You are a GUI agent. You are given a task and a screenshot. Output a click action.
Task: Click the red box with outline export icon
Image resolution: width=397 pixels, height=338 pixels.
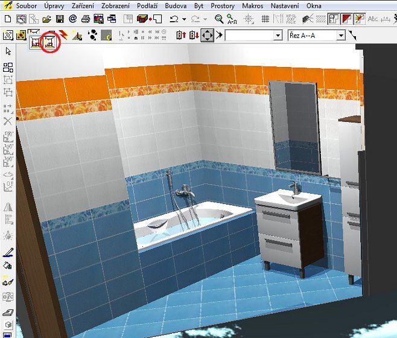pos(150,19)
